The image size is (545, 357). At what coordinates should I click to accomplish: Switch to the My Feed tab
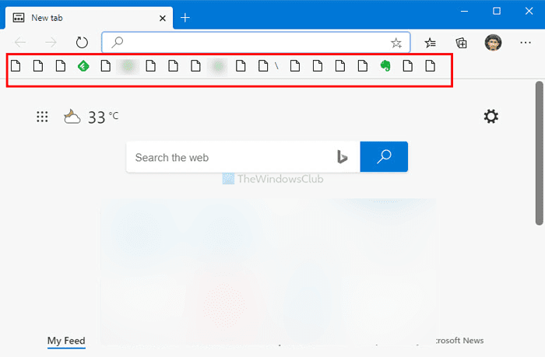click(66, 341)
